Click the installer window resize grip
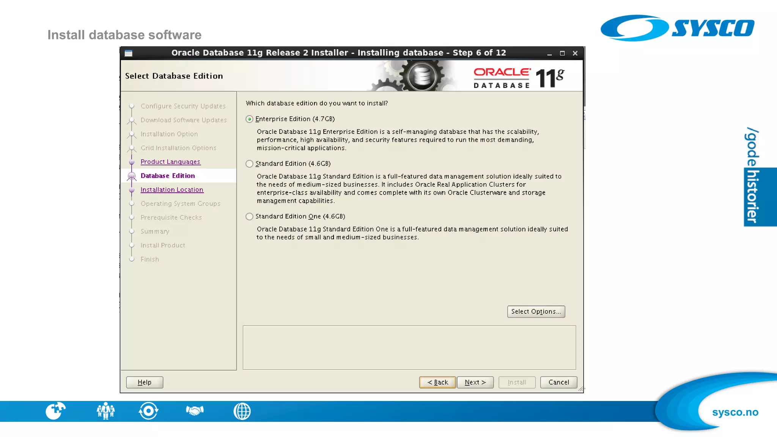Viewport: 777px width, 437px height. (580, 390)
